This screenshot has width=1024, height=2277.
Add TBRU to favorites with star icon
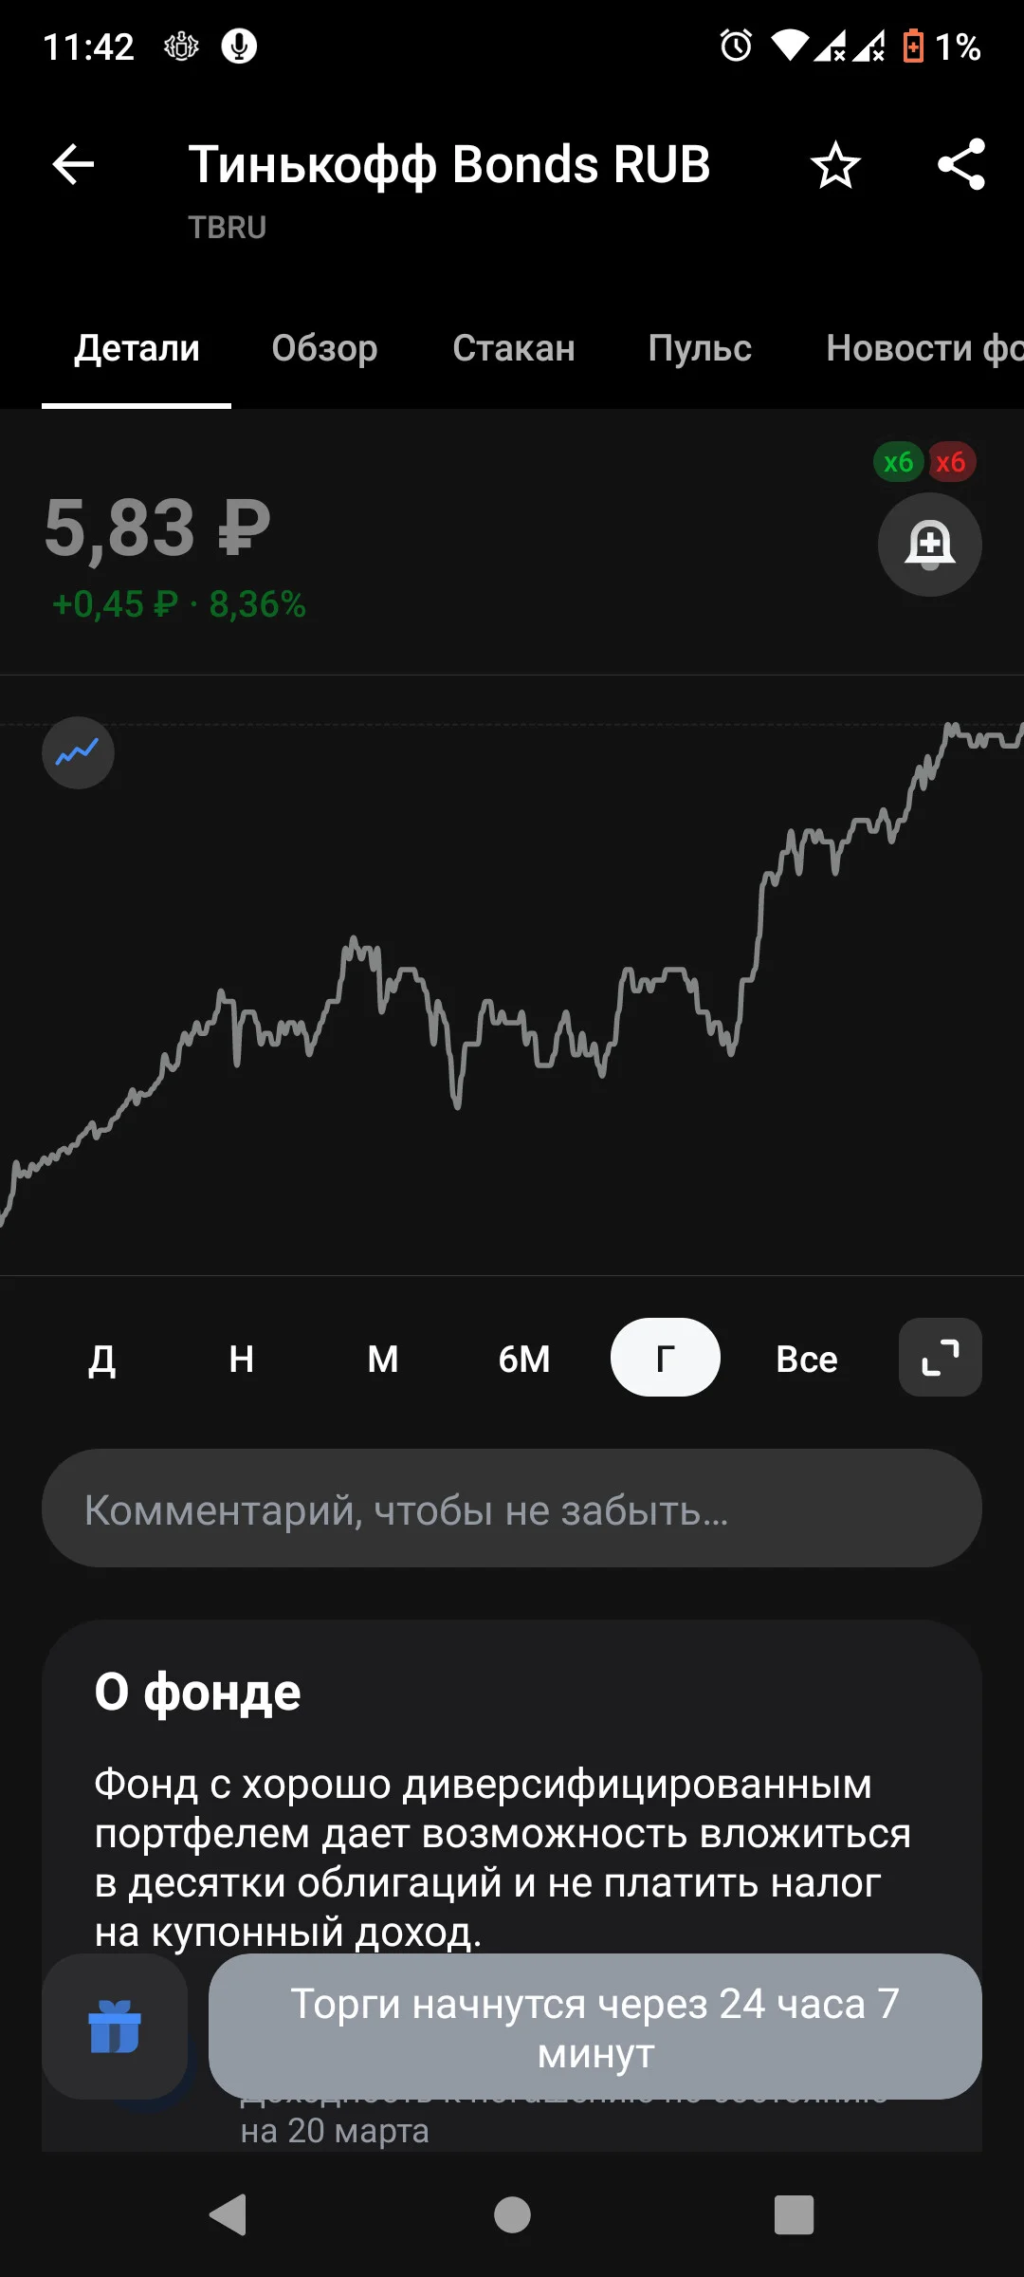(835, 165)
